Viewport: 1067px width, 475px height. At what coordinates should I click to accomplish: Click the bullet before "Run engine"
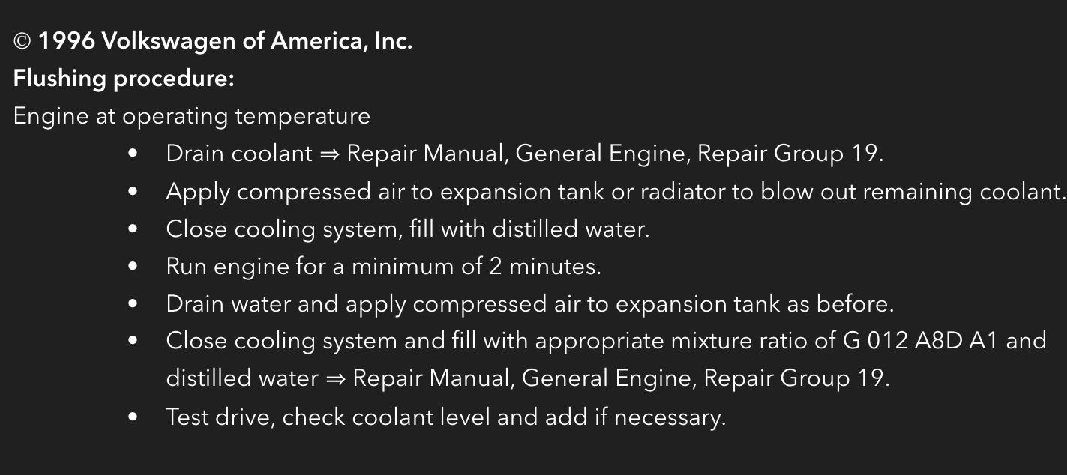(133, 267)
